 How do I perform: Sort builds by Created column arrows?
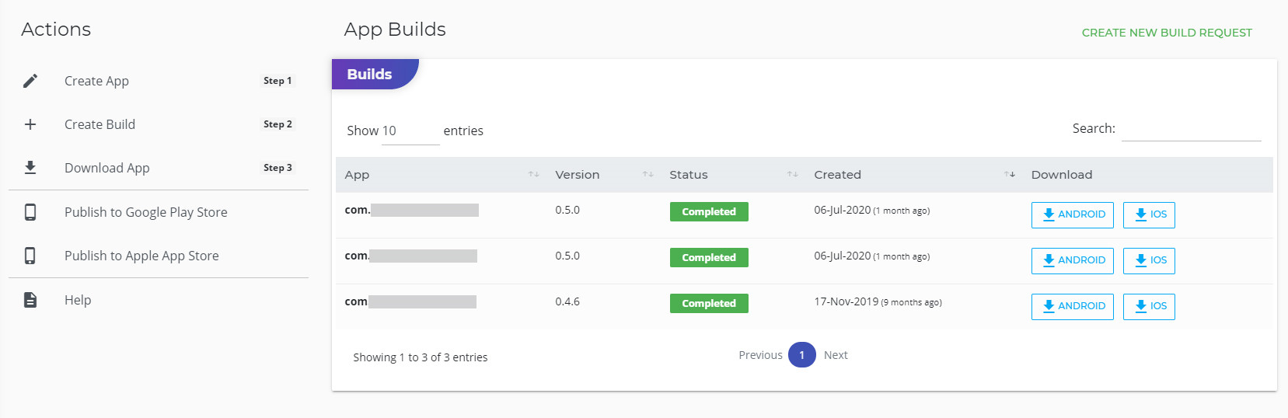pos(1009,175)
